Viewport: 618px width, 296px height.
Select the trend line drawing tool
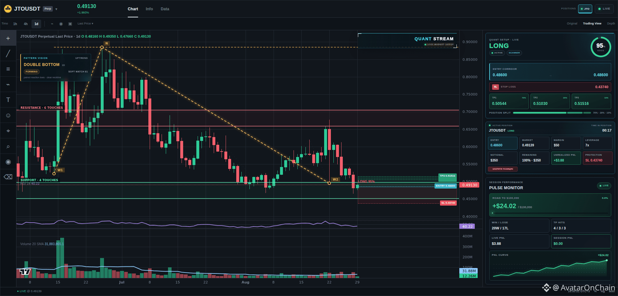8,53
